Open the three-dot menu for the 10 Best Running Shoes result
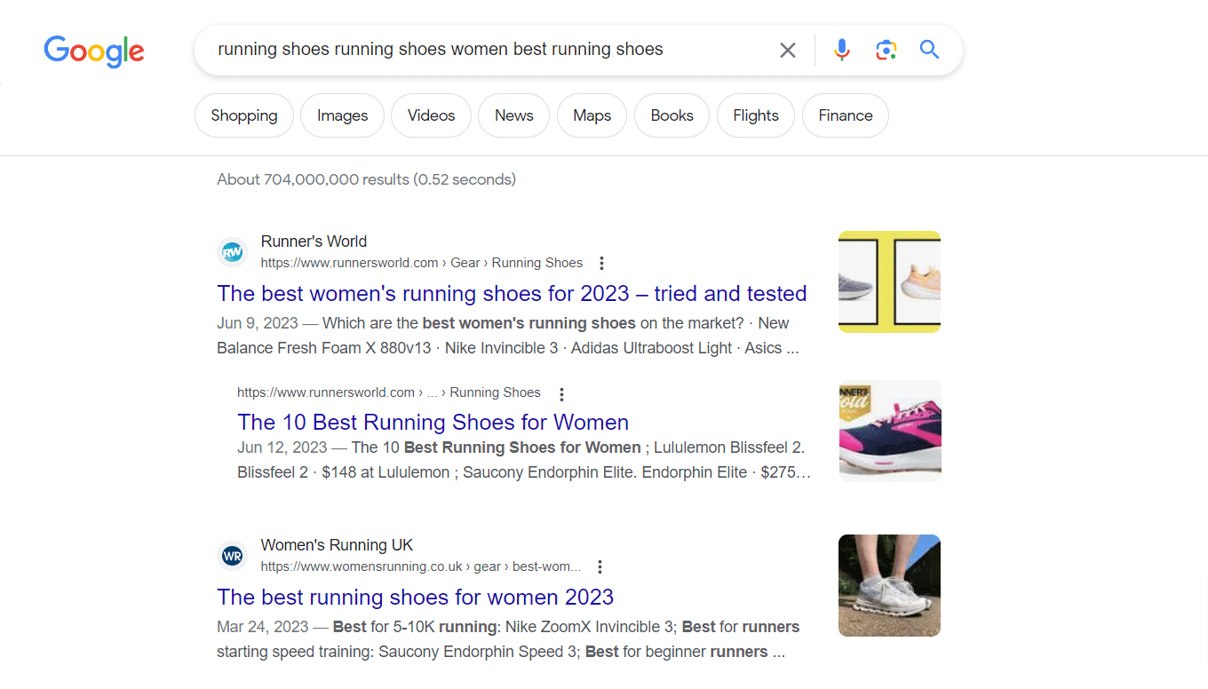1208x689 pixels. [560, 393]
